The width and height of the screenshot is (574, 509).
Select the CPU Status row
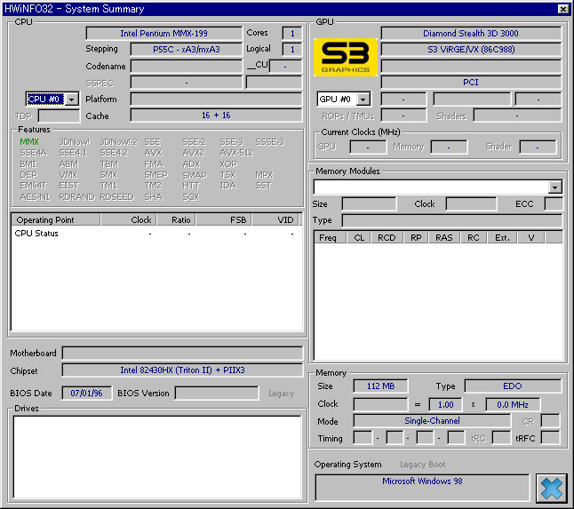click(x=156, y=234)
